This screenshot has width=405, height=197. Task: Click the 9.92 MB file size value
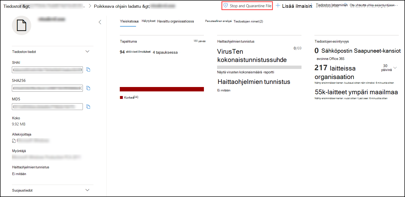(x=19, y=124)
